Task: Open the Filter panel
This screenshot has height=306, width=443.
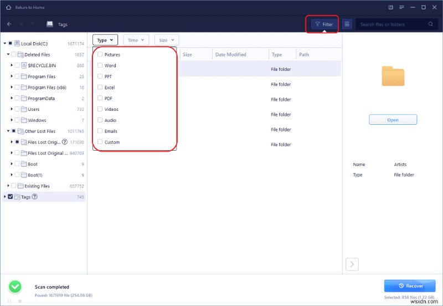Action: click(324, 24)
